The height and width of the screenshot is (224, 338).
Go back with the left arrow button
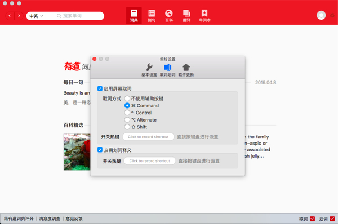(10, 16)
